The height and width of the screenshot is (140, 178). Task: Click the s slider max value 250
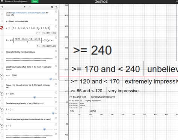coord(55,98)
